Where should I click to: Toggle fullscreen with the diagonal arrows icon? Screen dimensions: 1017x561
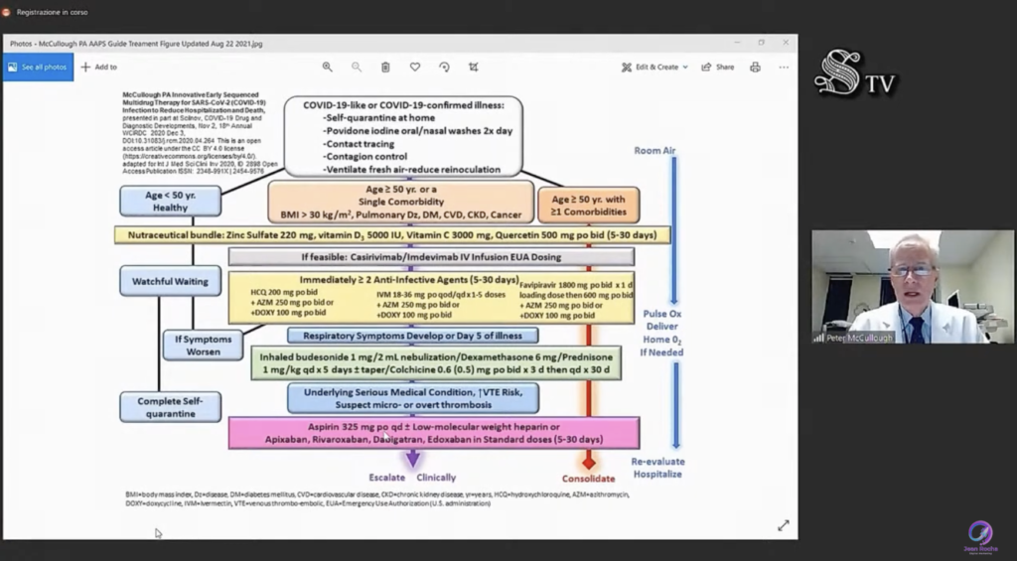tap(783, 525)
